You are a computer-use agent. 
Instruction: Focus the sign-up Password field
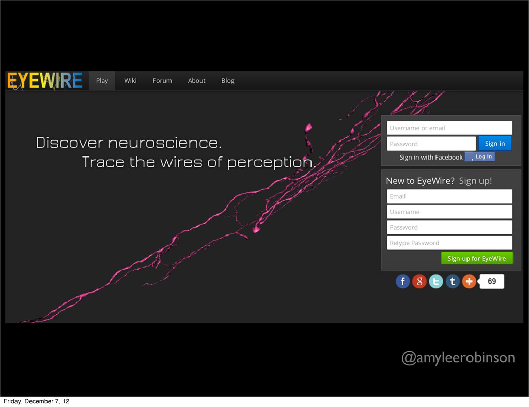coord(449,227)
